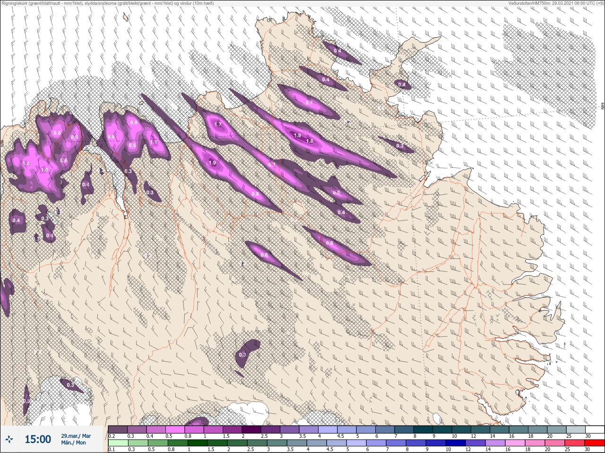605x453 pixels.
Task: Click the '4.5' value in top legend row
Action: (341, 436)
